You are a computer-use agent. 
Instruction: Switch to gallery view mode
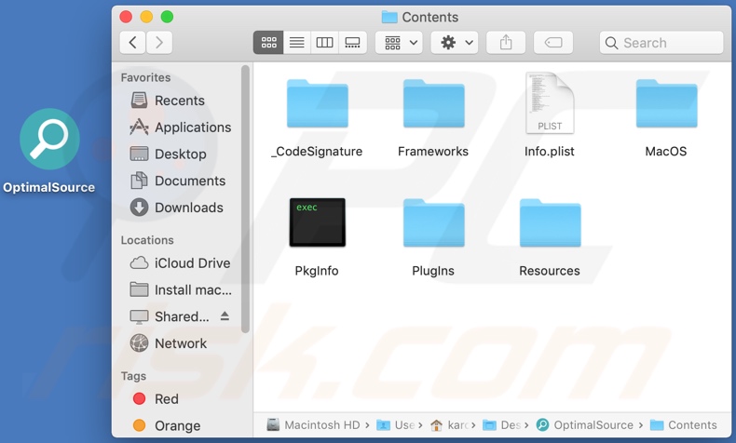click(x=352, y=43)
